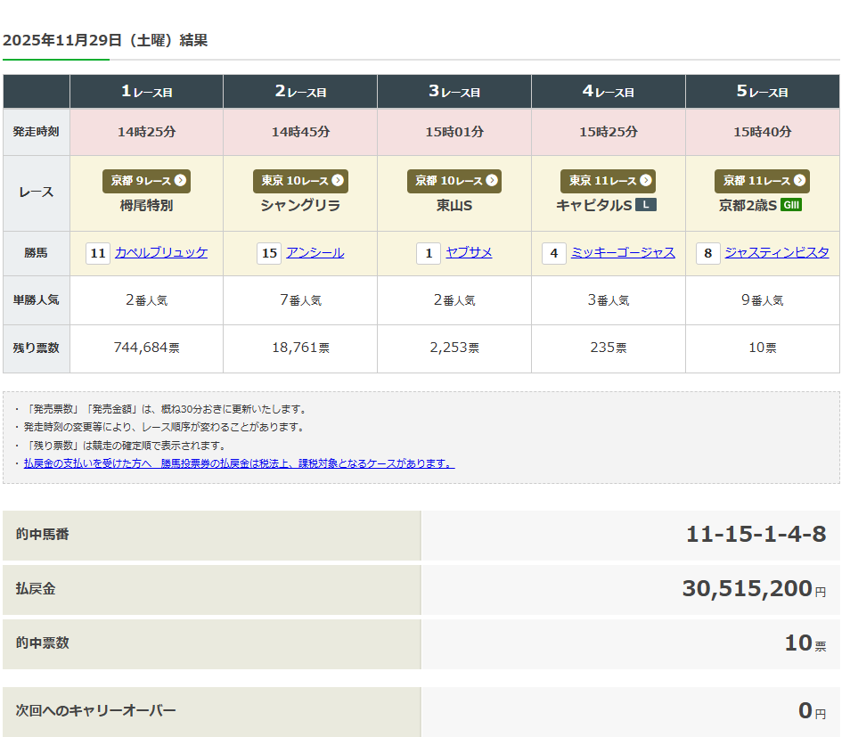Screen dimensions: 850x737
Task: Open the アンシール horse link
Action: pyautogui.click(x=315, y=253)
